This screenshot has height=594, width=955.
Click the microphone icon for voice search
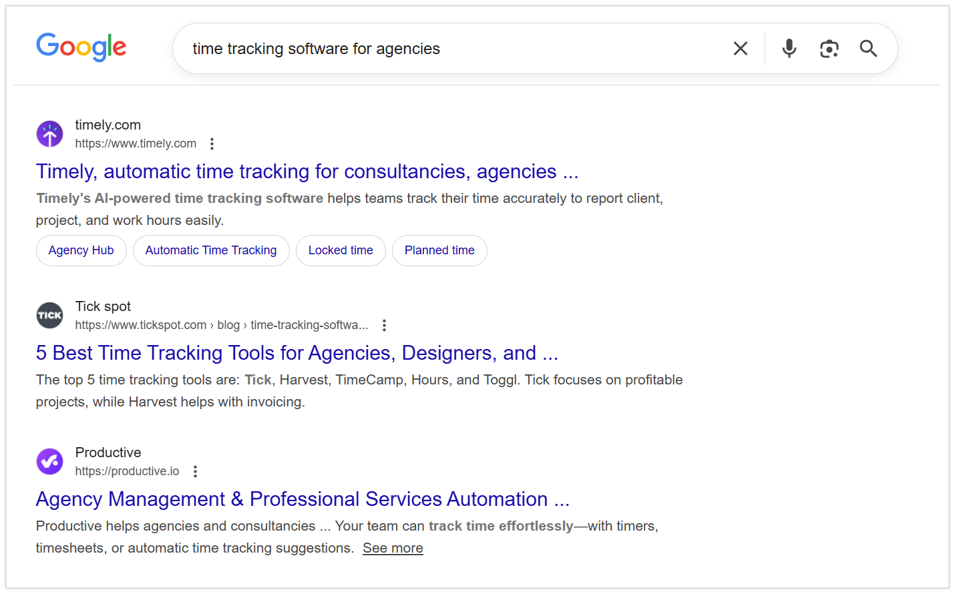pyautogui.click(x=789, y=48)
